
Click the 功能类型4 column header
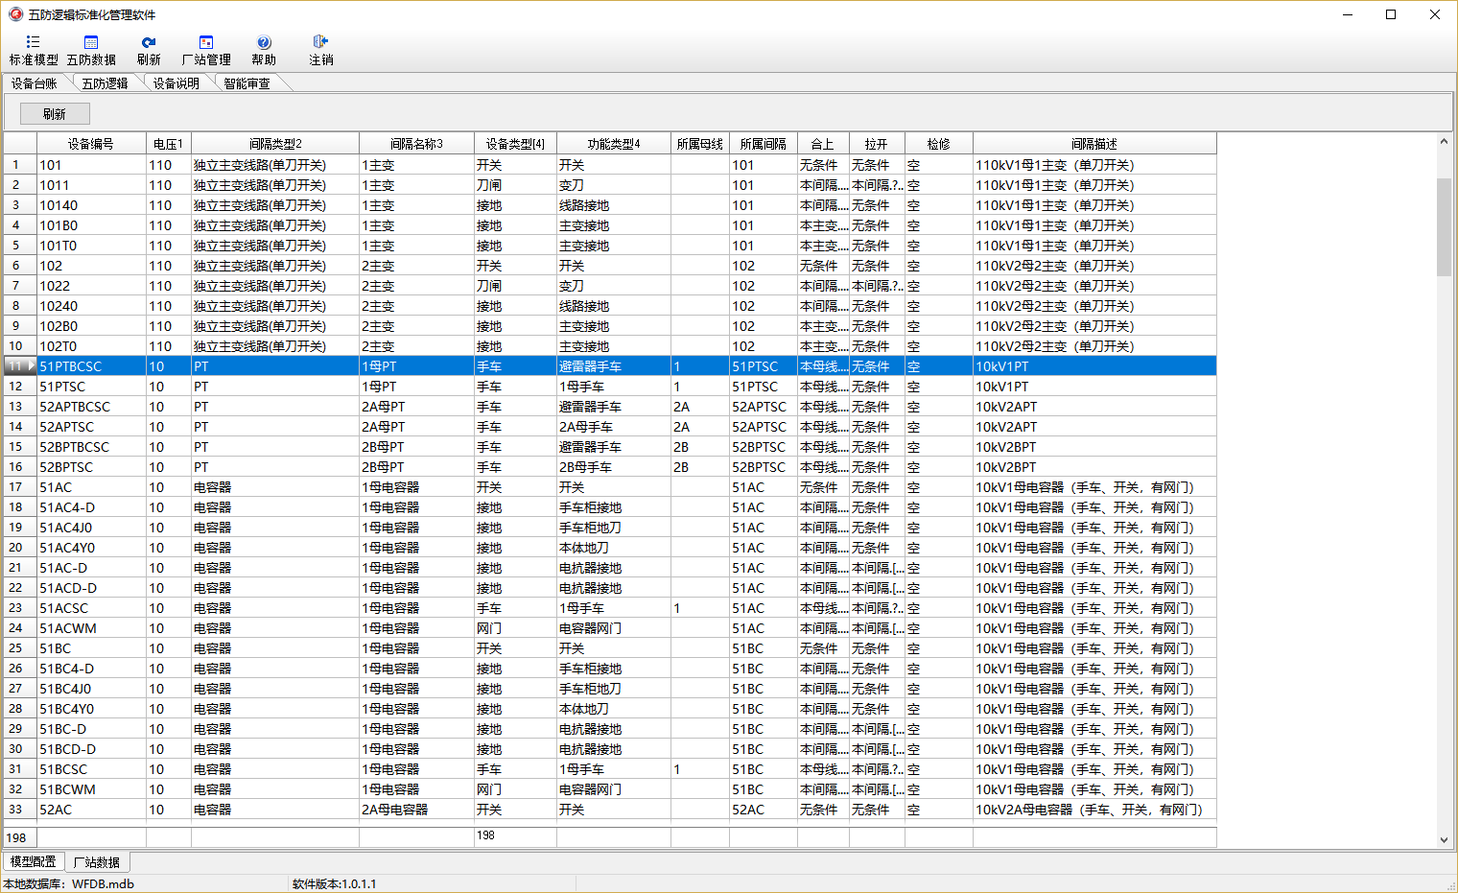tap(614, 144)
